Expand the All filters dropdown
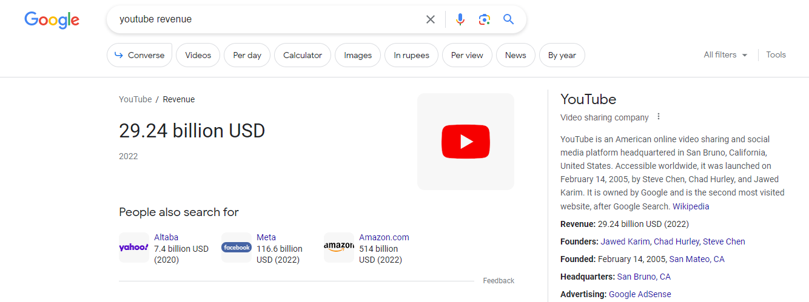 tap(725, 54)
